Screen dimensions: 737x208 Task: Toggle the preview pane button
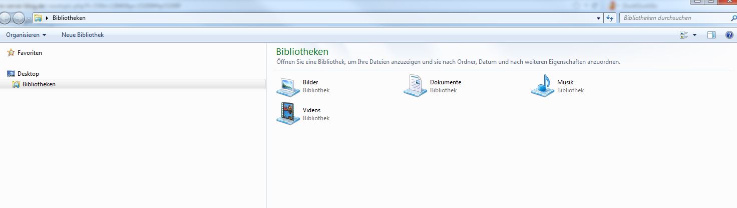click(x=711, y=35)
